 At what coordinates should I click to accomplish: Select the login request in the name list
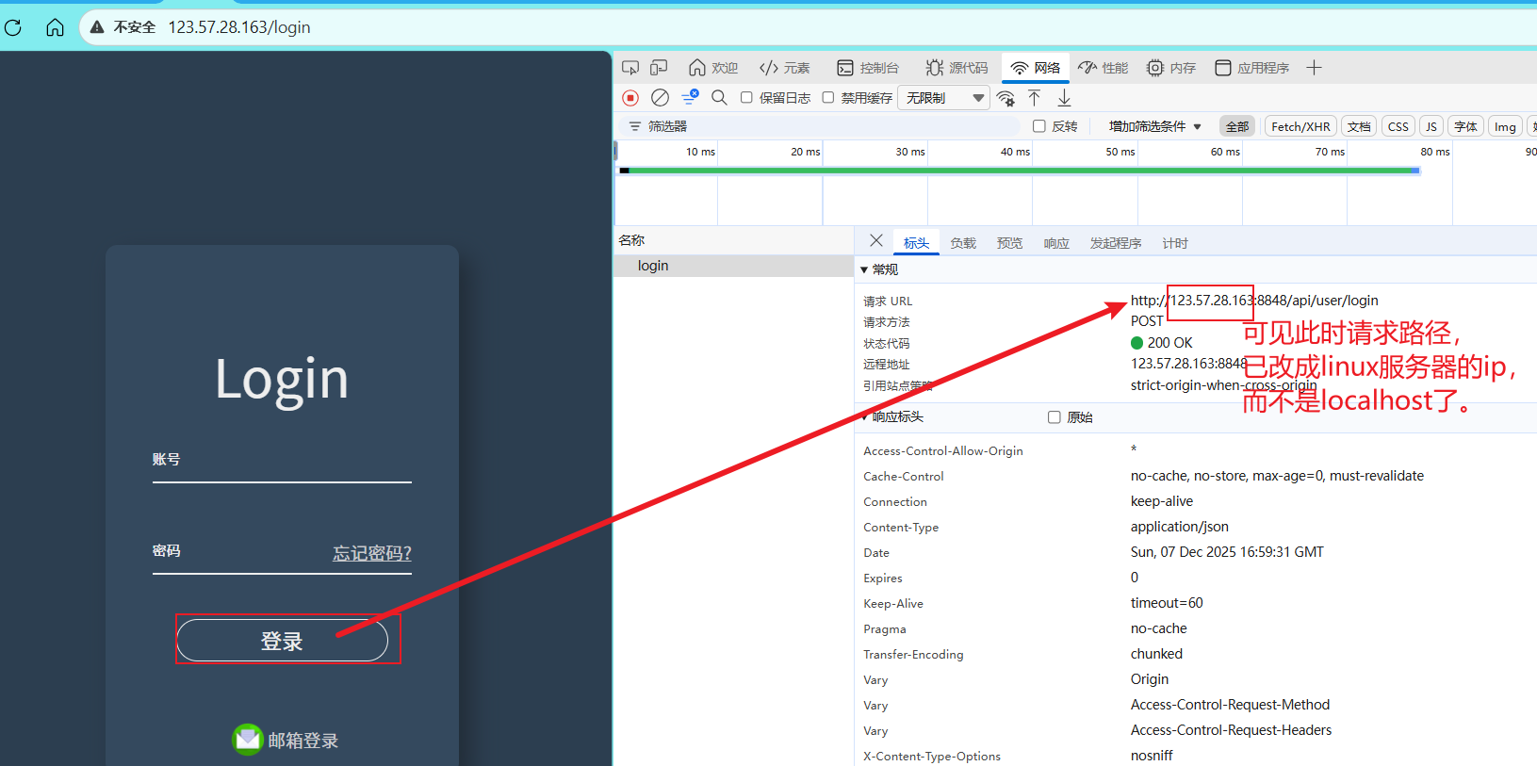733,266
